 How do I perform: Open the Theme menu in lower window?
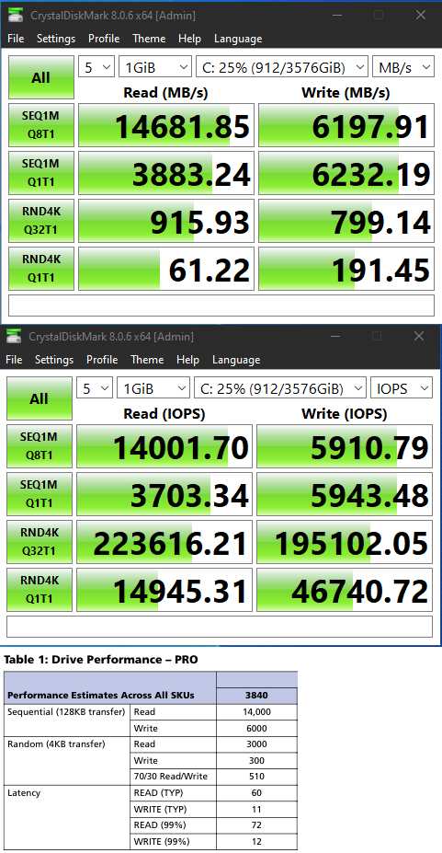(x=147, y=360)
